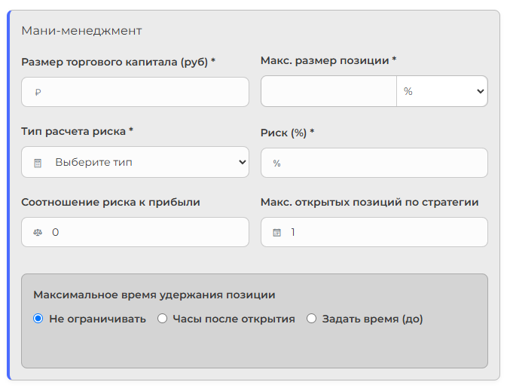Choose the Задать время (до) radio option
Screen dimensions: 510x388
coord(311,319)
